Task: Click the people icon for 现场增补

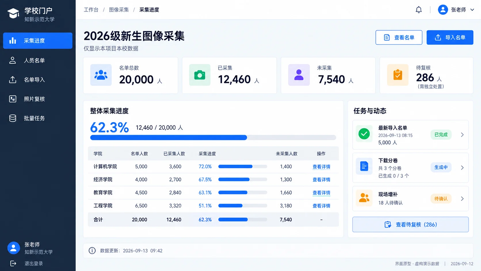Action: tap(364, 198)
